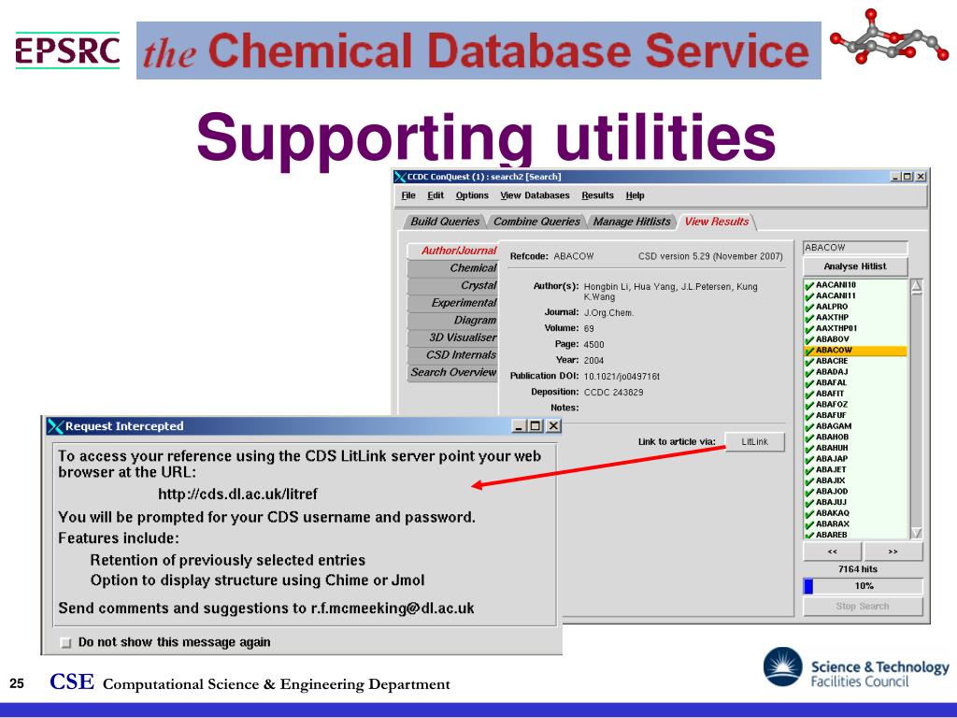This screenshot has width=957, height=718.
Task: Click the http://cds.dl.ac.uk/litref URL text
Action: coord(238,494)
